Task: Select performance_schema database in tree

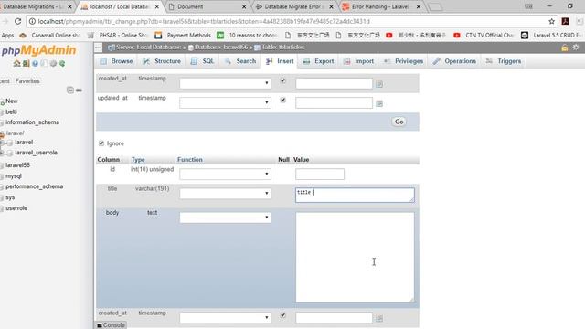Action: (34, 186)
